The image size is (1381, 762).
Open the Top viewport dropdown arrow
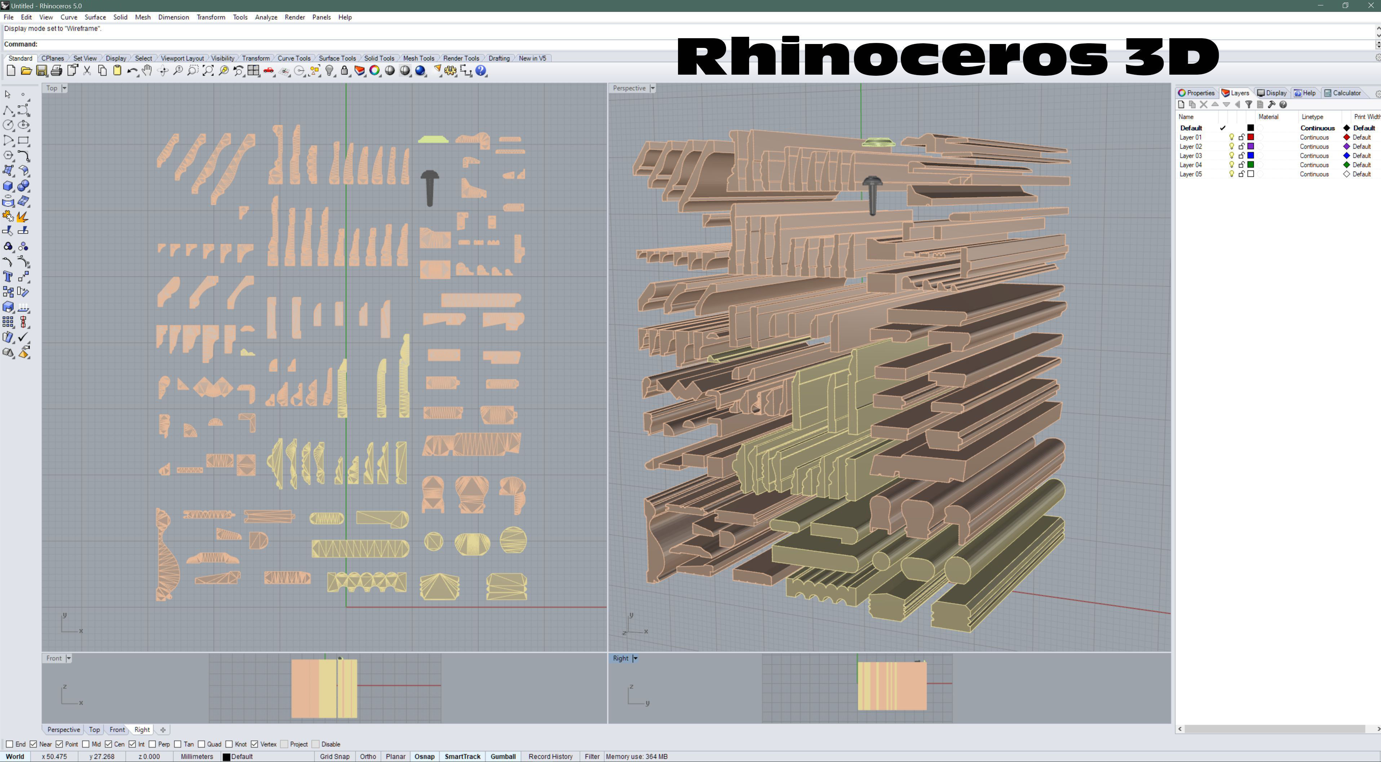(x=64, y=88)
